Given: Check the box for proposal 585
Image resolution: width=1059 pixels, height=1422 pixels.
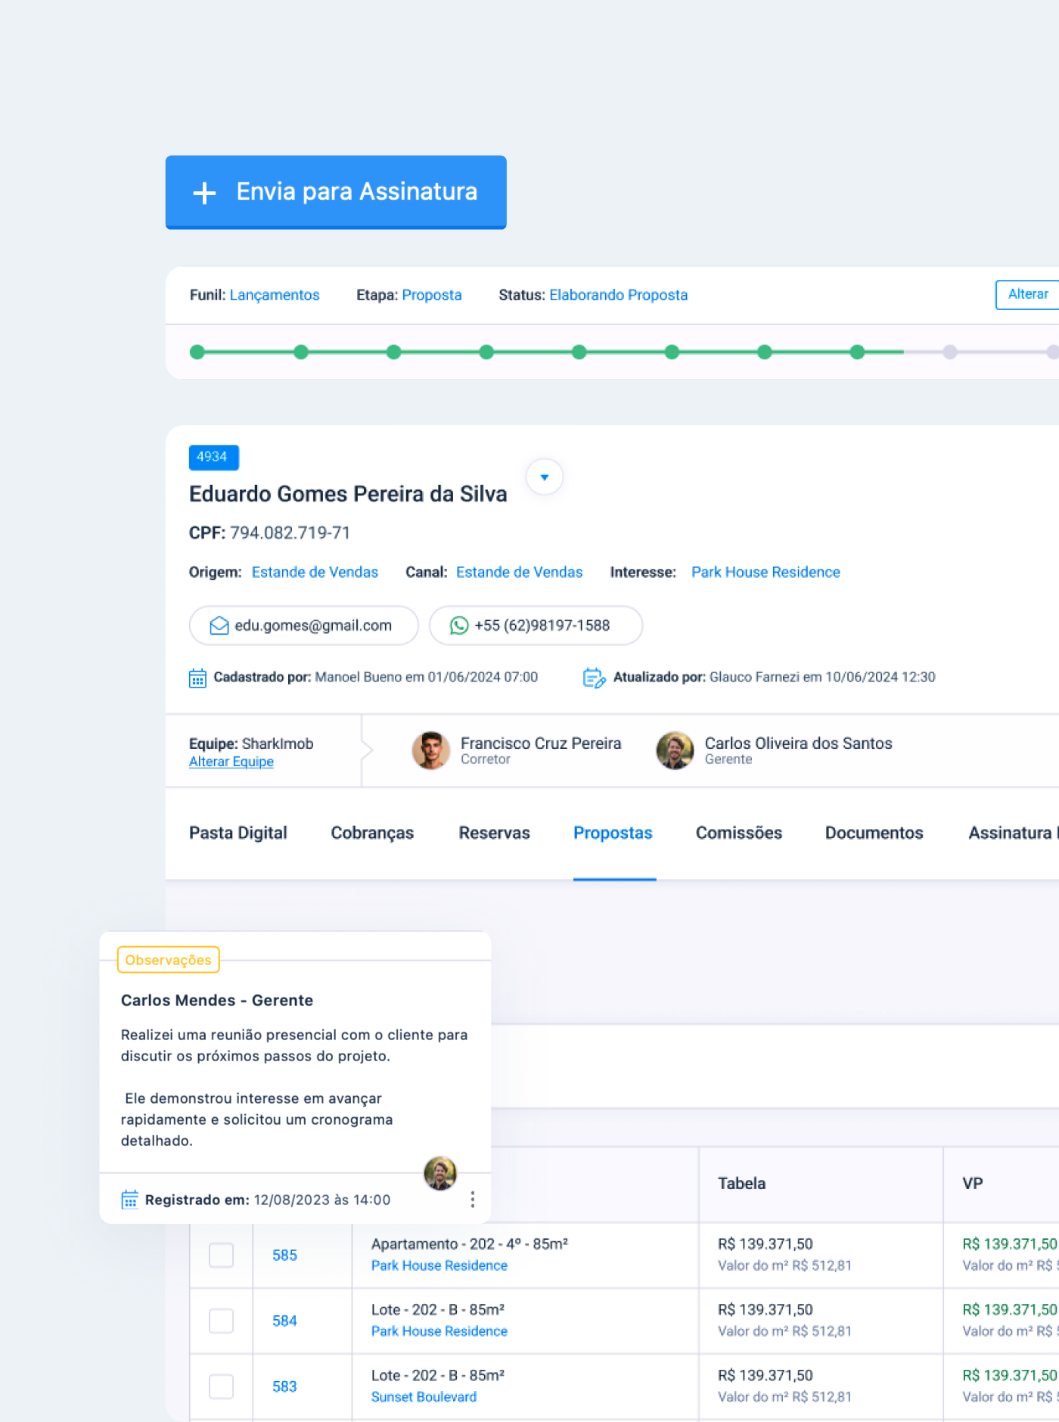Looking at the screenshot, I should (221, 1256).
